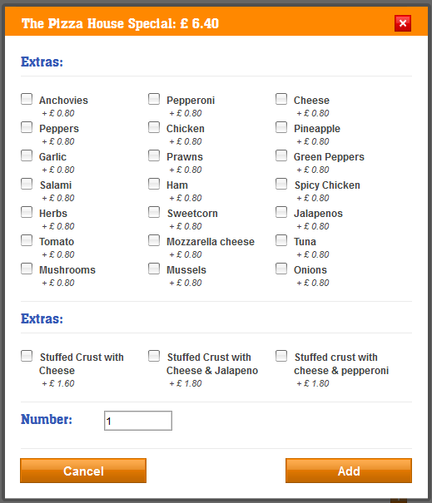Check the Spicy Chicken extra

point(281,184)
